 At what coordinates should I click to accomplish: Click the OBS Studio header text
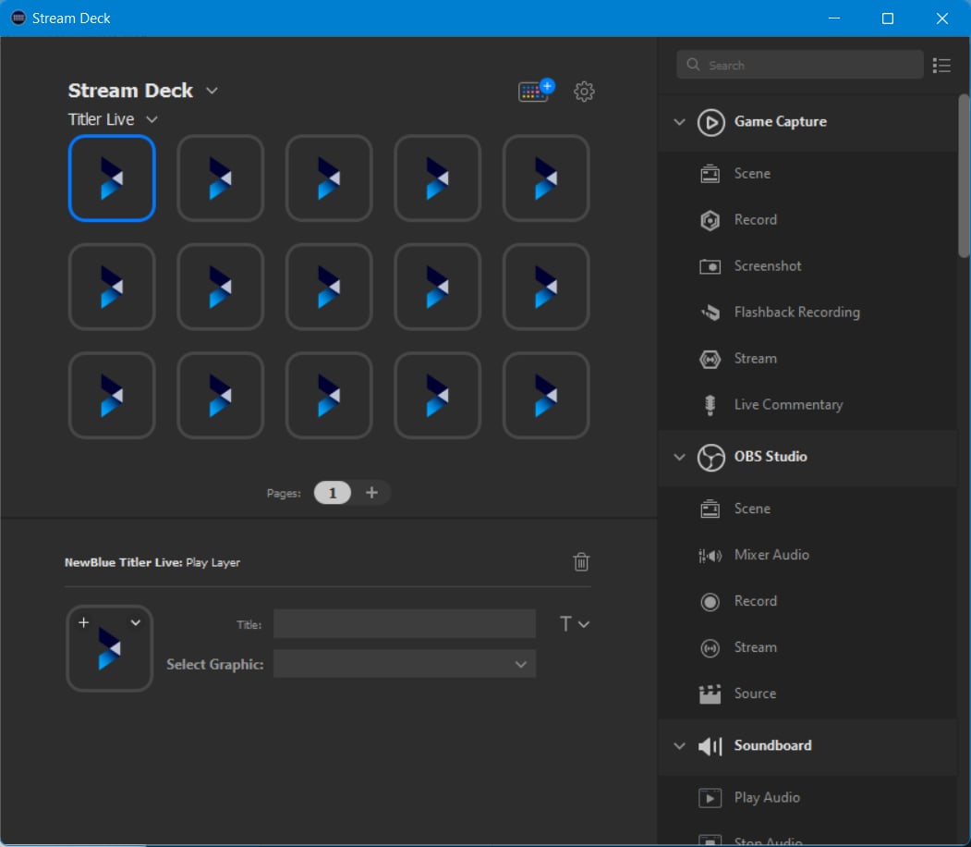coord(771,457)
